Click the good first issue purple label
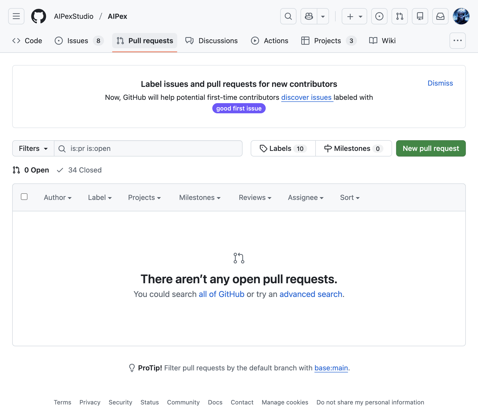The image size is (478, 409). pos(239,108)
